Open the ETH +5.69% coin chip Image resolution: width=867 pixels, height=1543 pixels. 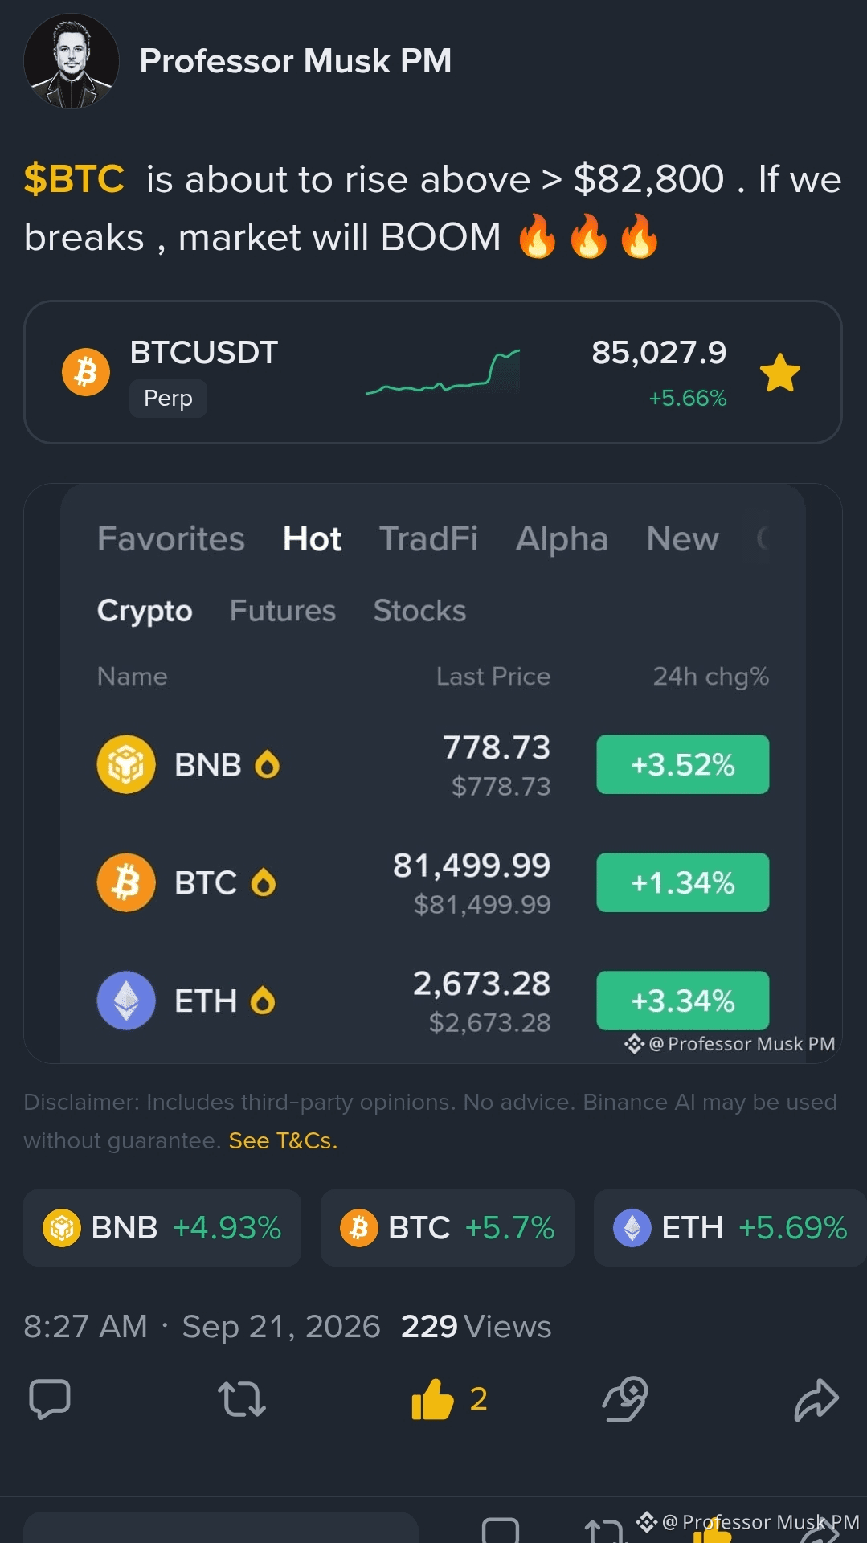[730, 1228]
